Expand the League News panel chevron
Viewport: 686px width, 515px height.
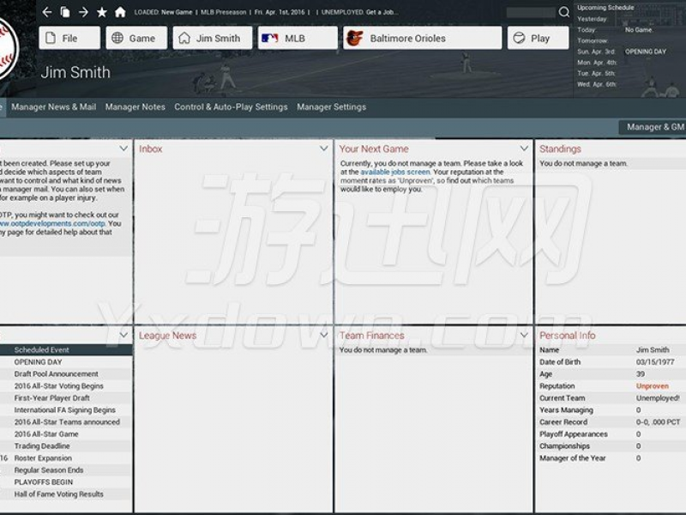[x=323, y=335]
